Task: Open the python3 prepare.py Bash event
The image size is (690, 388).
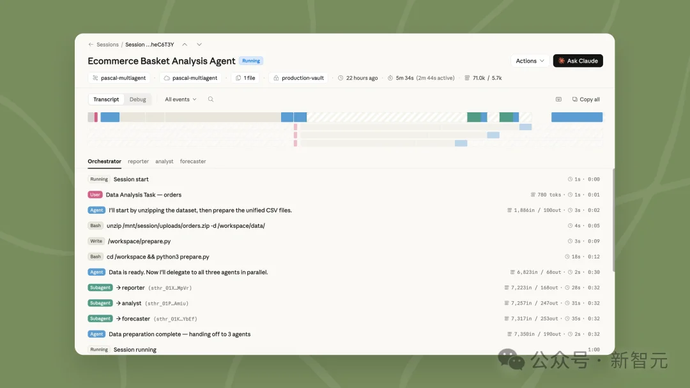Action: (344, 257)
